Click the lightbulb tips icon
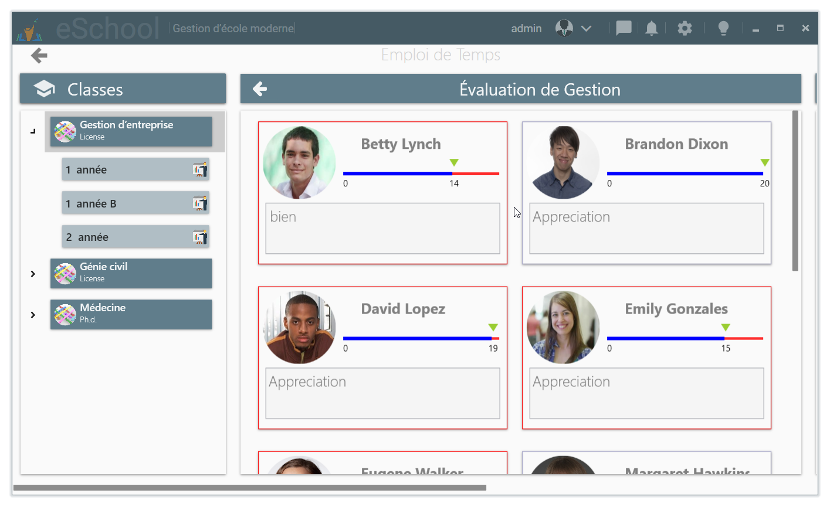 click(723, 28)
